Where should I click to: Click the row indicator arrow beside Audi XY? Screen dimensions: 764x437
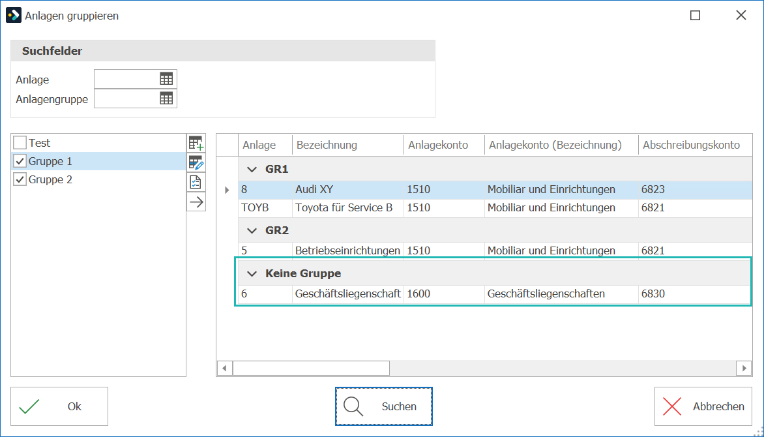[x=227, y=190]
